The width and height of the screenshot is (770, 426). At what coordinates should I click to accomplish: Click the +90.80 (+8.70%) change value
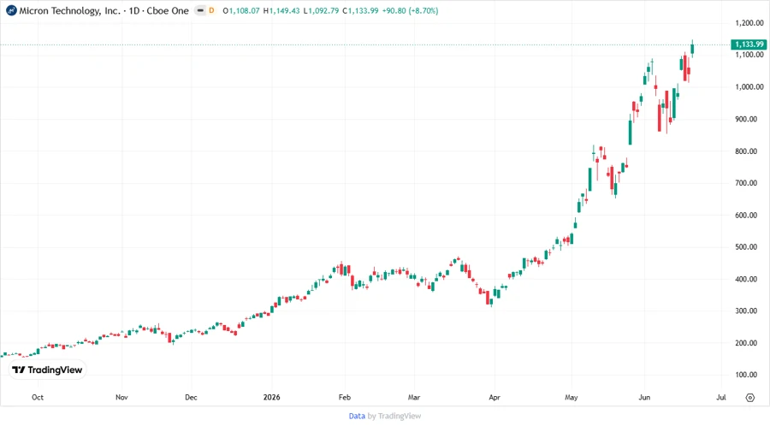click(410, 11)
